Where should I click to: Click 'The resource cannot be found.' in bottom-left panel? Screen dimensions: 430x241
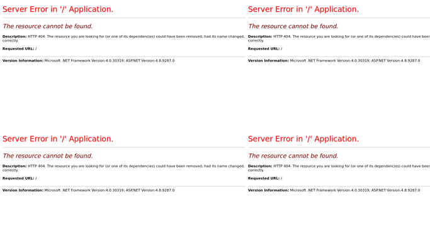[47, 156]
